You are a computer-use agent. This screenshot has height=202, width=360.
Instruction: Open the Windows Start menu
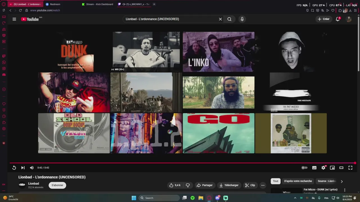(134, 198)
